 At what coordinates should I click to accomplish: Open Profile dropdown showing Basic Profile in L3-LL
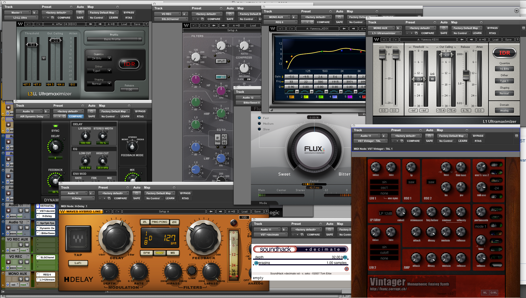tap(114, 39)
